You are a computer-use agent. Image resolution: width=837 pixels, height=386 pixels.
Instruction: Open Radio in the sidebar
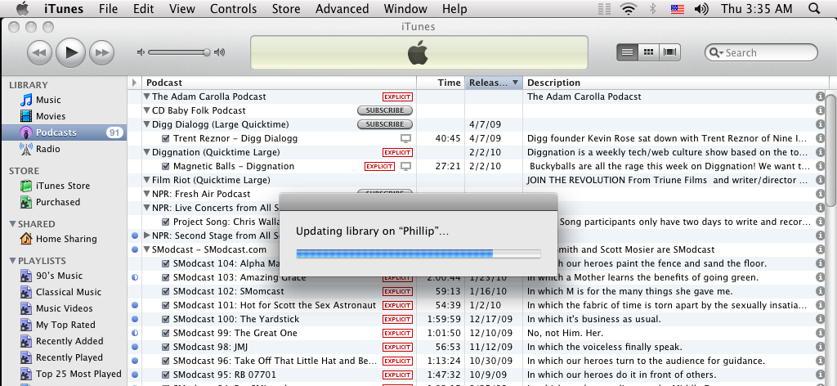(x=47, y=149)
